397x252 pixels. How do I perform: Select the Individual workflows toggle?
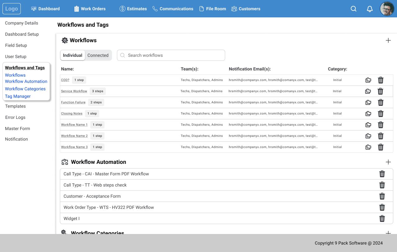click(x=73, y=55)
